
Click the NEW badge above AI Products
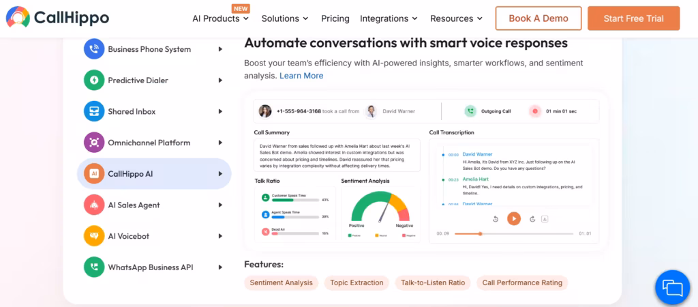pos(241,8)
